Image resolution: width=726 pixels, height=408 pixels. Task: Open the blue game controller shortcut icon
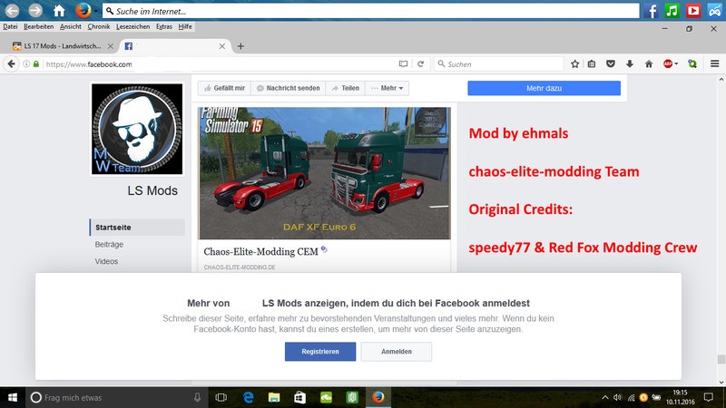714,11
